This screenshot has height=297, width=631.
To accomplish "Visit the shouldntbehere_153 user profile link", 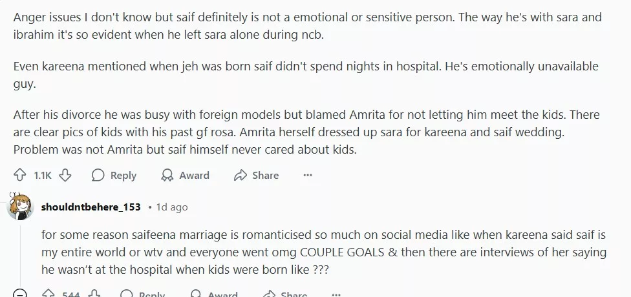I will pos(91,207).
